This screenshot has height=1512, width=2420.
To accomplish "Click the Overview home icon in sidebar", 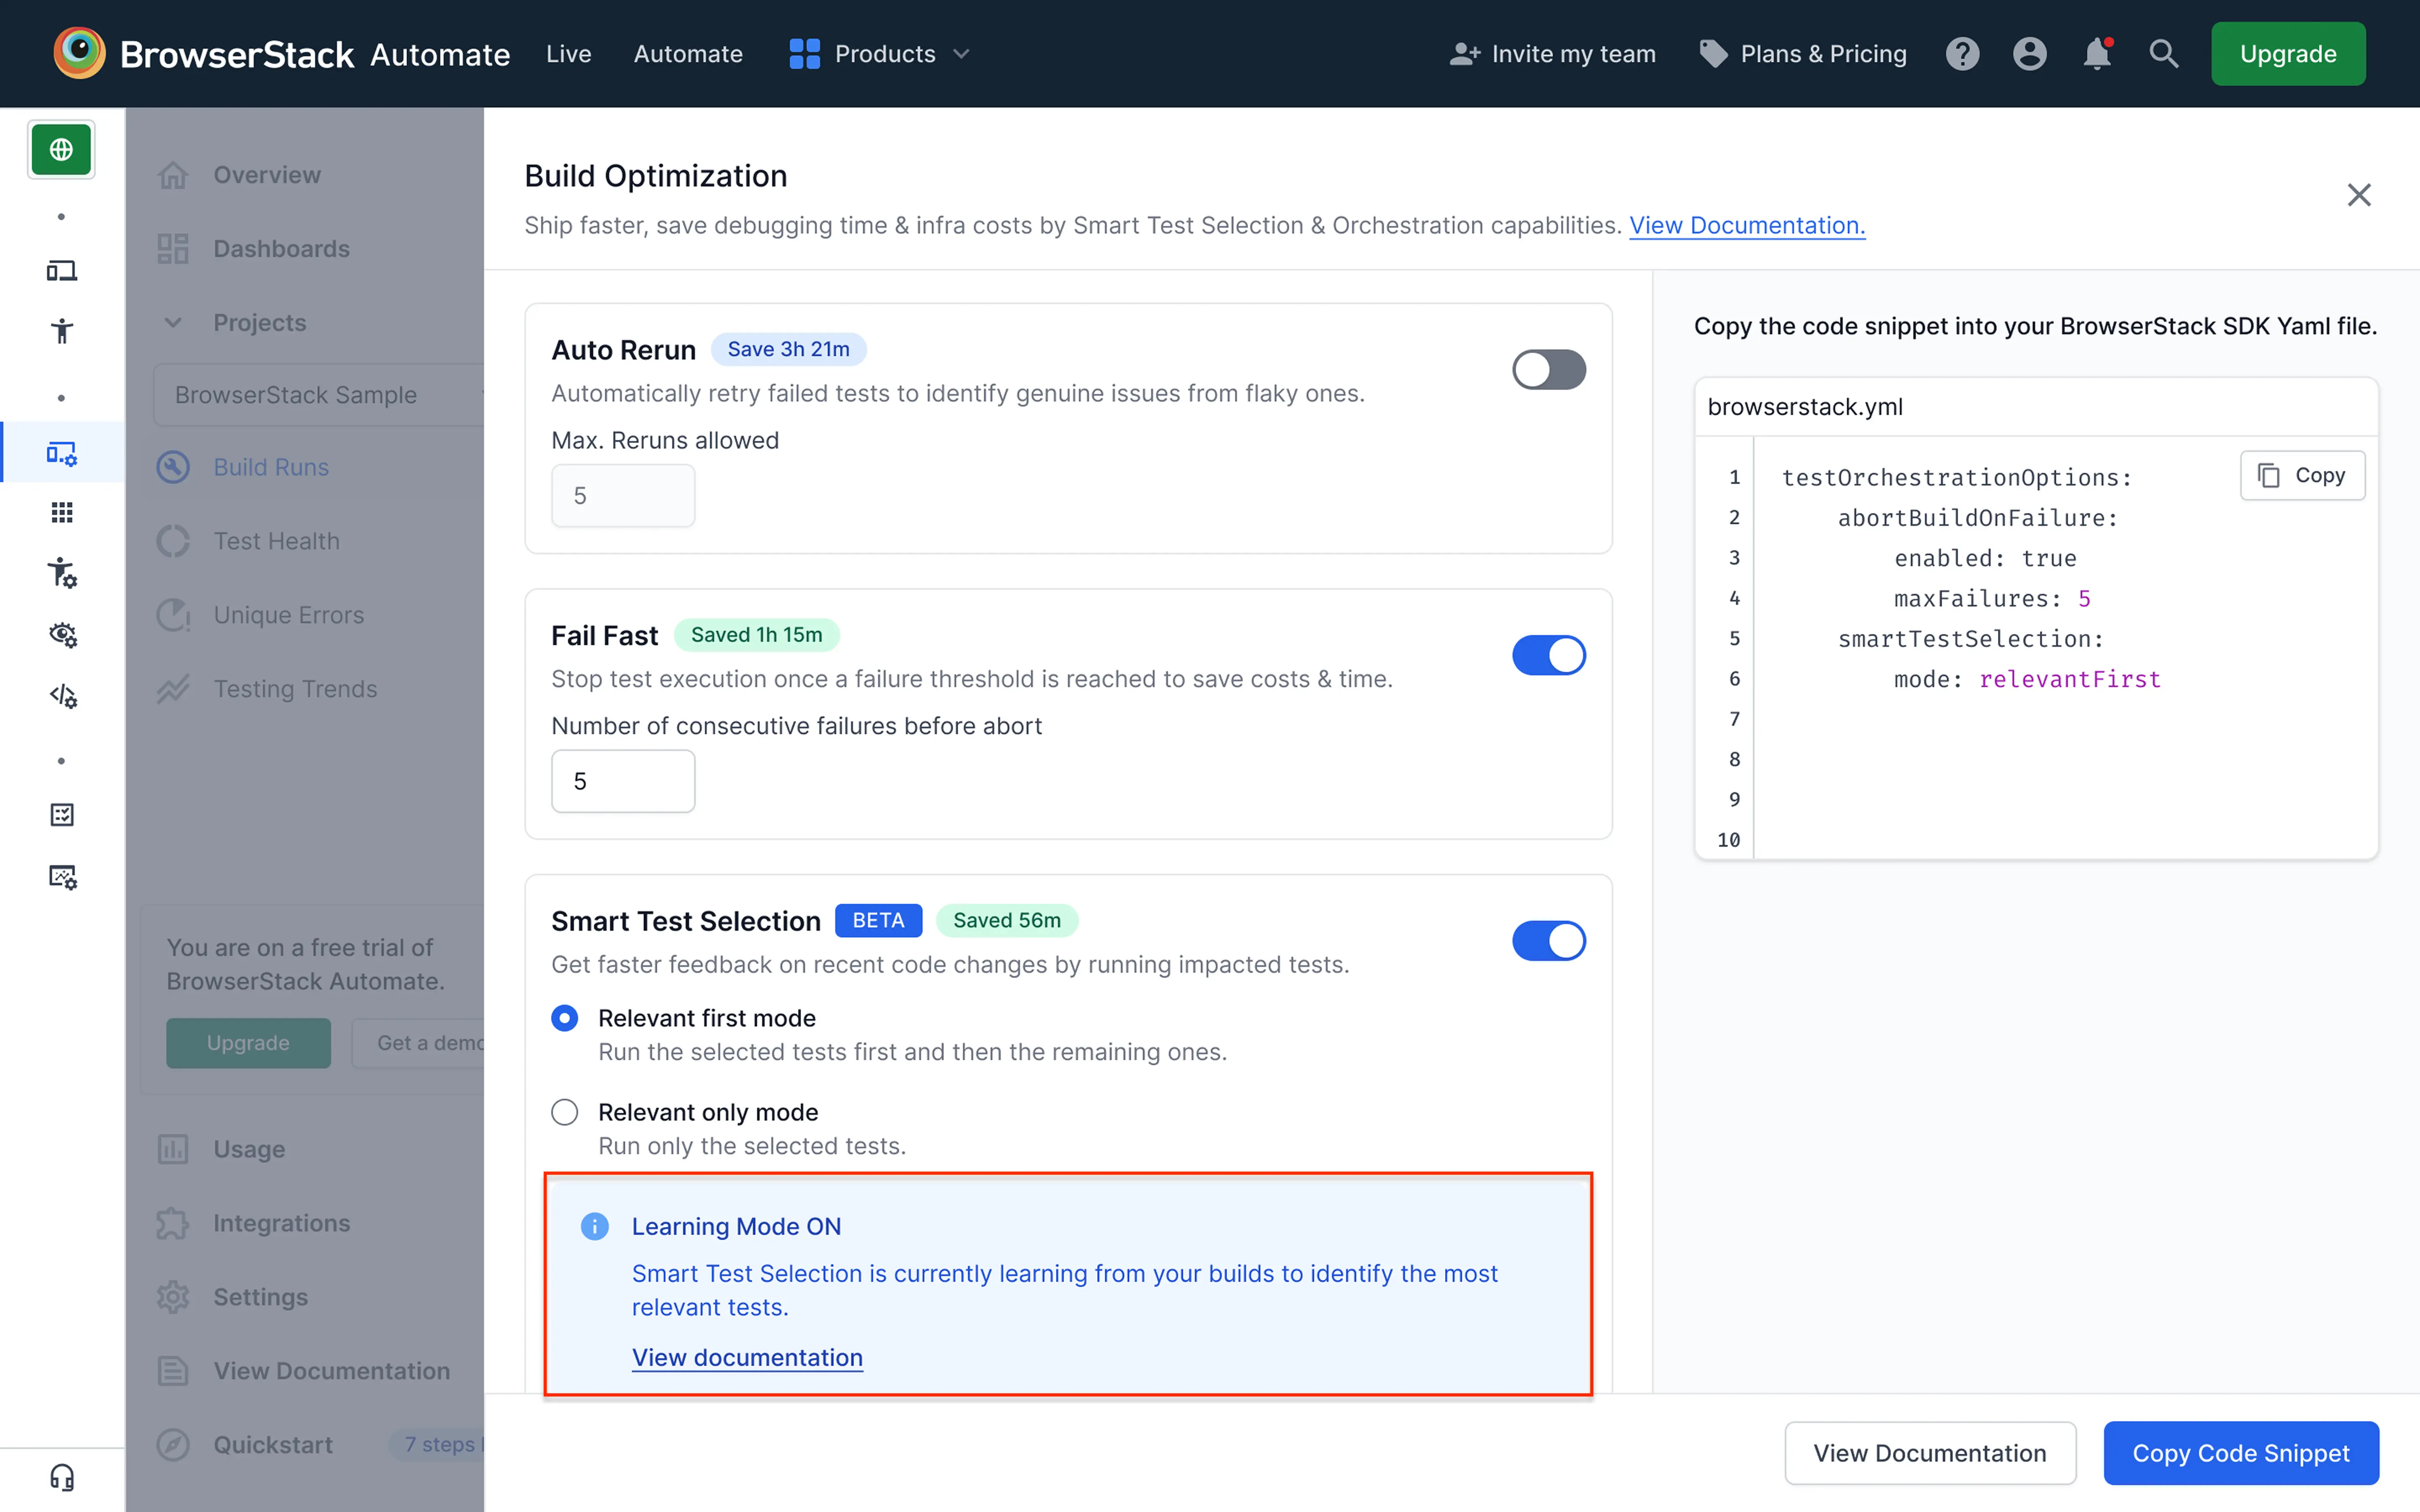I will click(173, 175).
